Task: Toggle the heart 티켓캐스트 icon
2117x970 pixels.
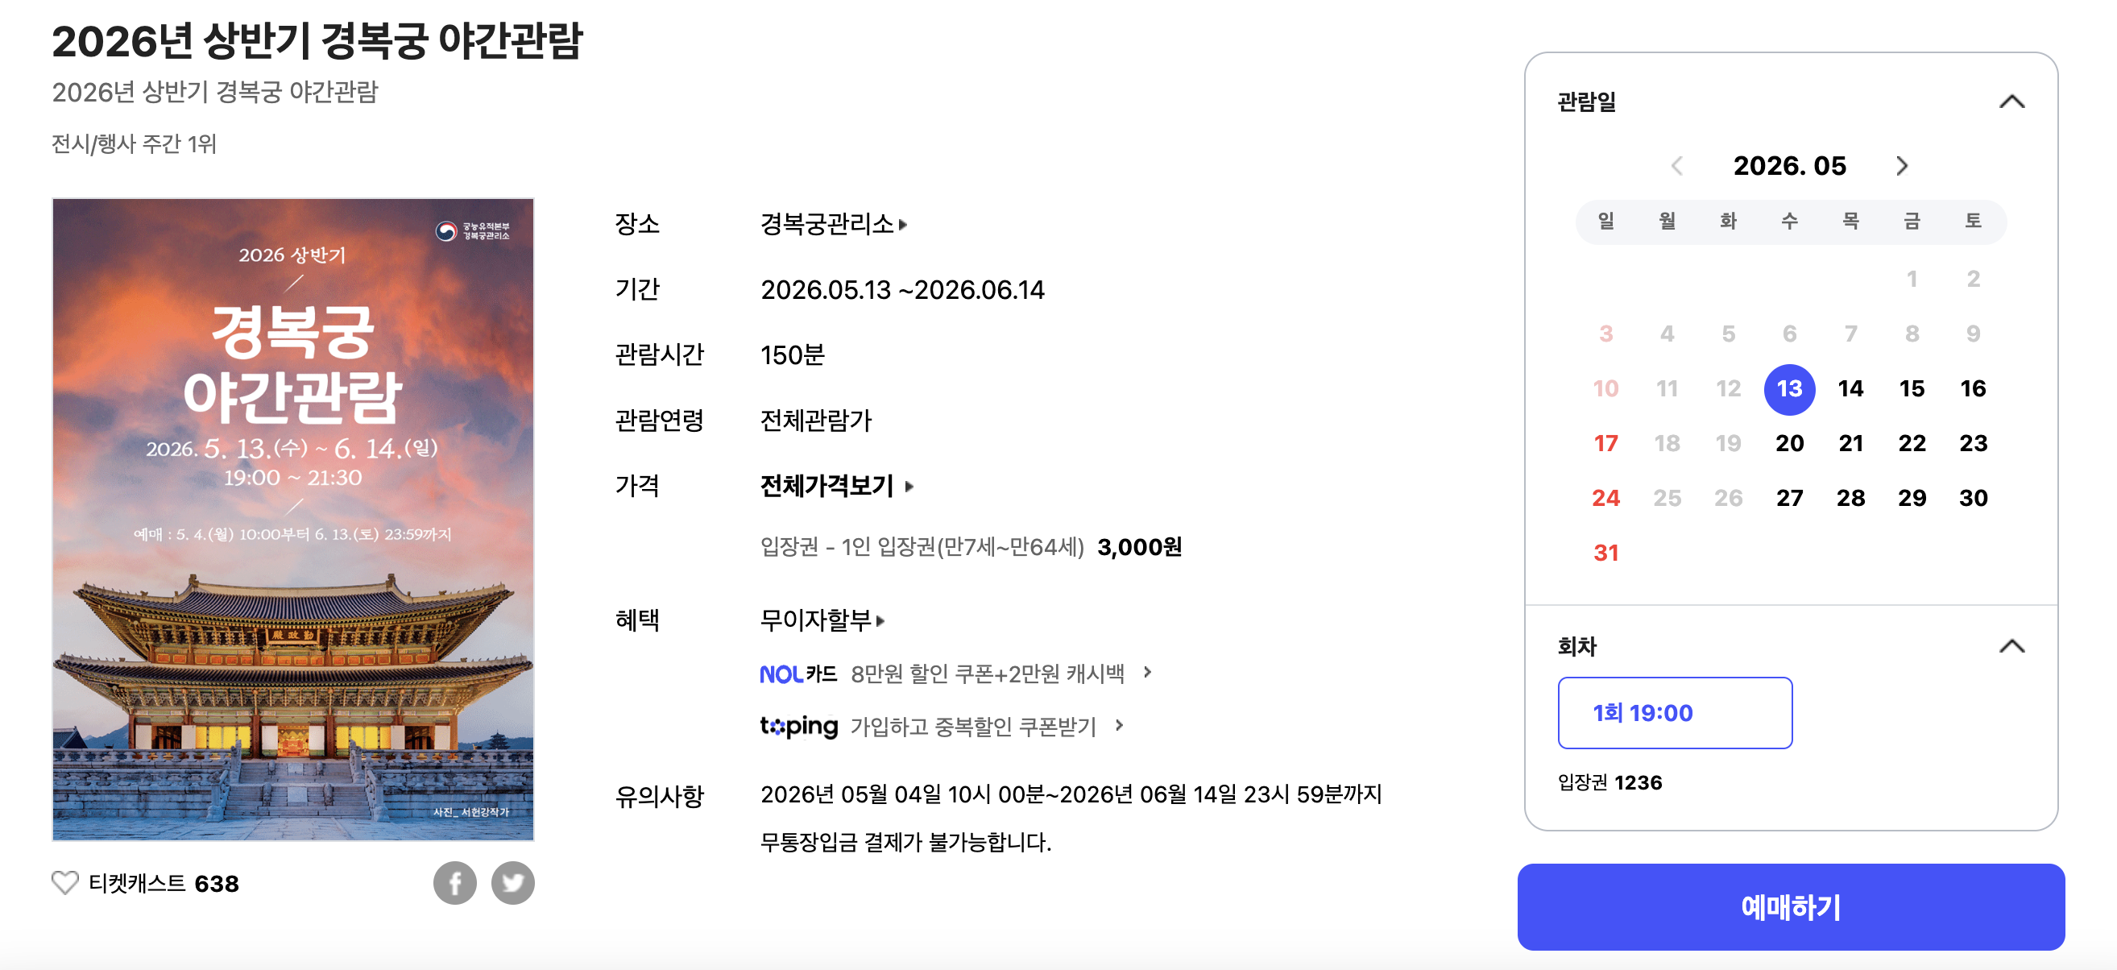Action: [x=65, y=883]
